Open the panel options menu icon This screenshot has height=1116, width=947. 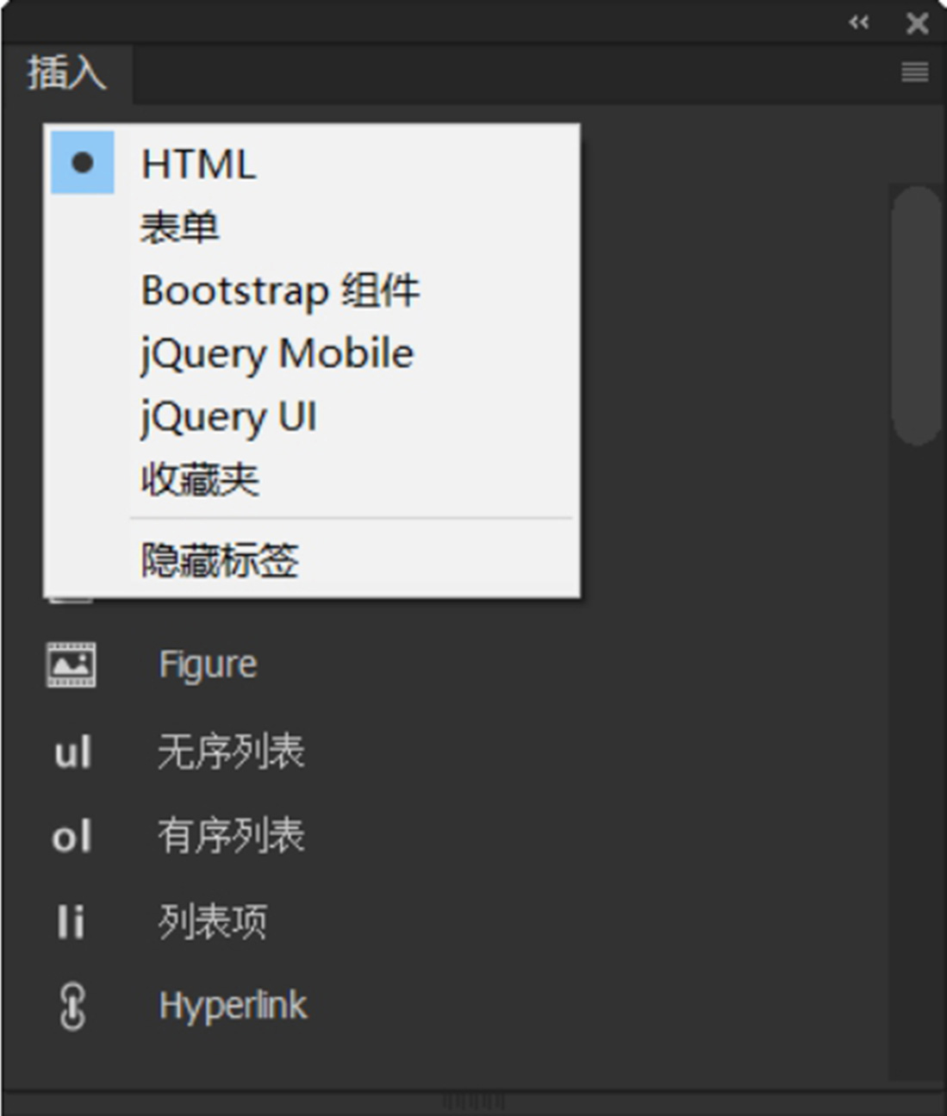pos(914,72)
